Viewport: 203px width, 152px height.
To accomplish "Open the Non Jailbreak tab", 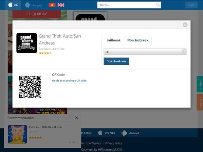I will (138, 40).
